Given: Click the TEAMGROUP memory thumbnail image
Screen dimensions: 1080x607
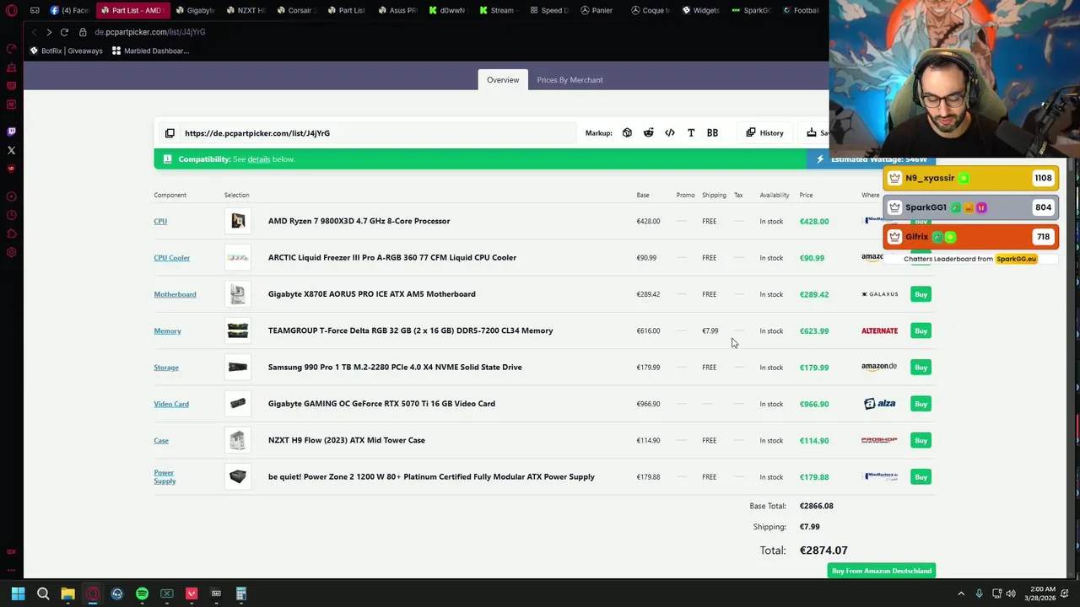Looking at the screenshot, I should [238, 330].
